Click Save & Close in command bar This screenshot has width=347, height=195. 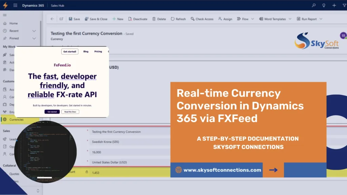96,19
